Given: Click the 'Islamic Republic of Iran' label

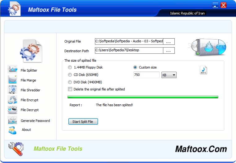Looking at the screenshot, I should point(187,13).
